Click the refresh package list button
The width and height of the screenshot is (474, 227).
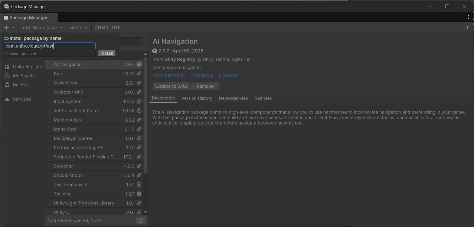[141, 221]
